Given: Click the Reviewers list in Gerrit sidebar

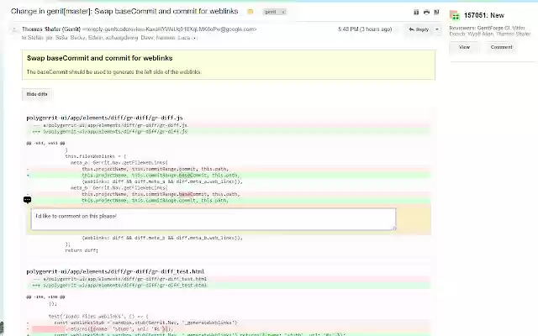Looking at the screenshot, I should [490, 31].
